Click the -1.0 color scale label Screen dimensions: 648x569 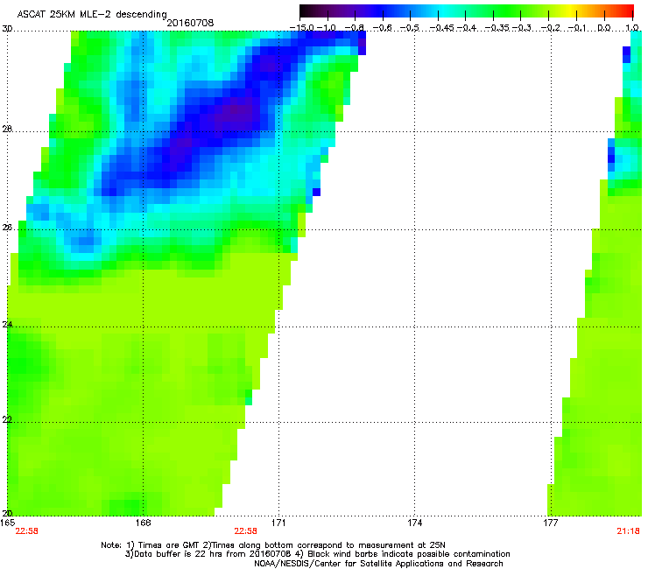[x=327, y=28]
